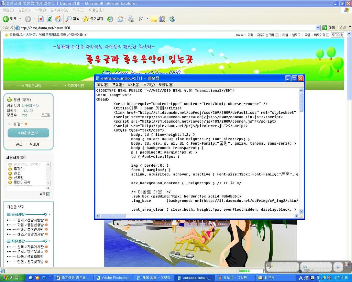Toggle the 숨기 checkbox under chat list

[x=48, y=194]
